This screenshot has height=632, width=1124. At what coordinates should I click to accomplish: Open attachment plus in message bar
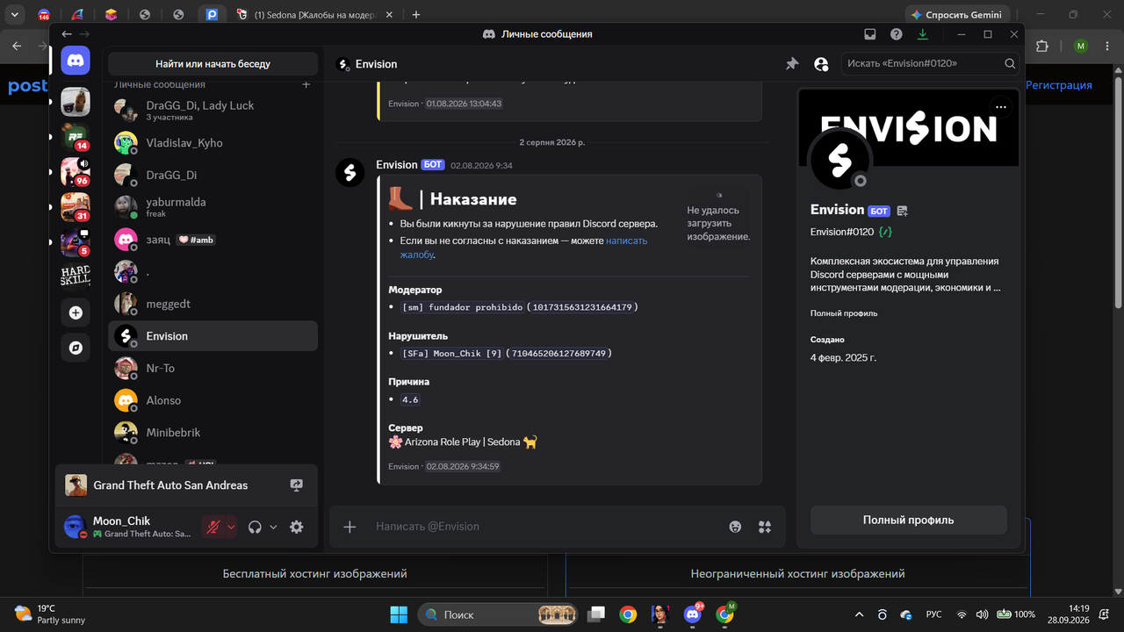(x=349, y=527)
